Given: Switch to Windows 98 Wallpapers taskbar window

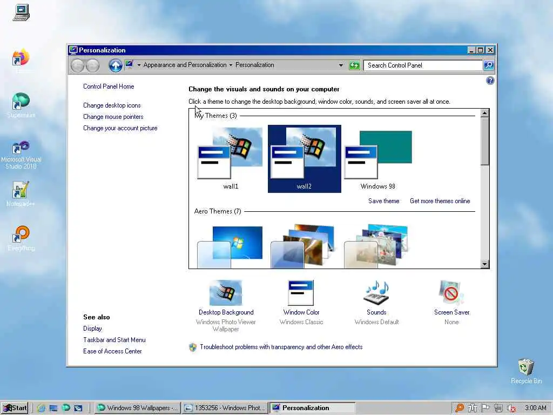Looking at the screenshot, I should click(138, 408).
